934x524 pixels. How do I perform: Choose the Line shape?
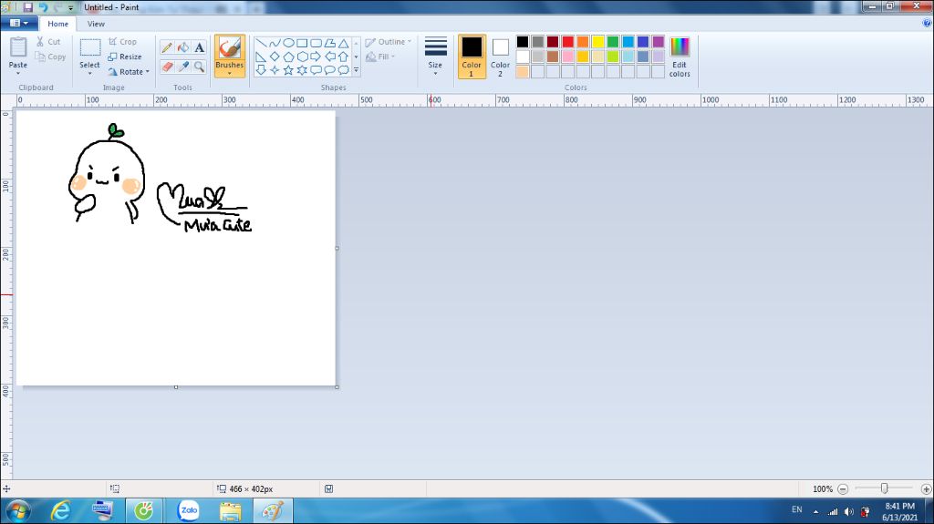tap(261, 43)
